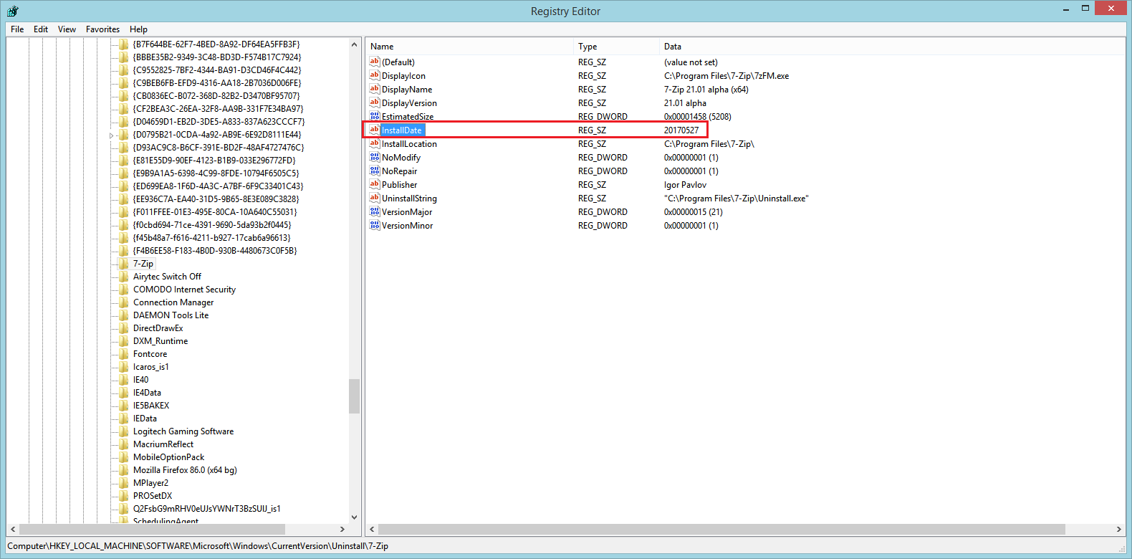The image size is (1132, 559).
Task: Select the PROSetDX key
Action: click(153, 496)
